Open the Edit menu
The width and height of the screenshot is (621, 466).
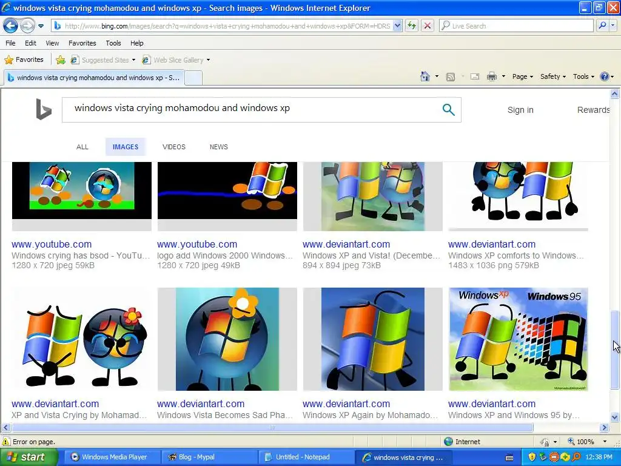tap(30, 43)
